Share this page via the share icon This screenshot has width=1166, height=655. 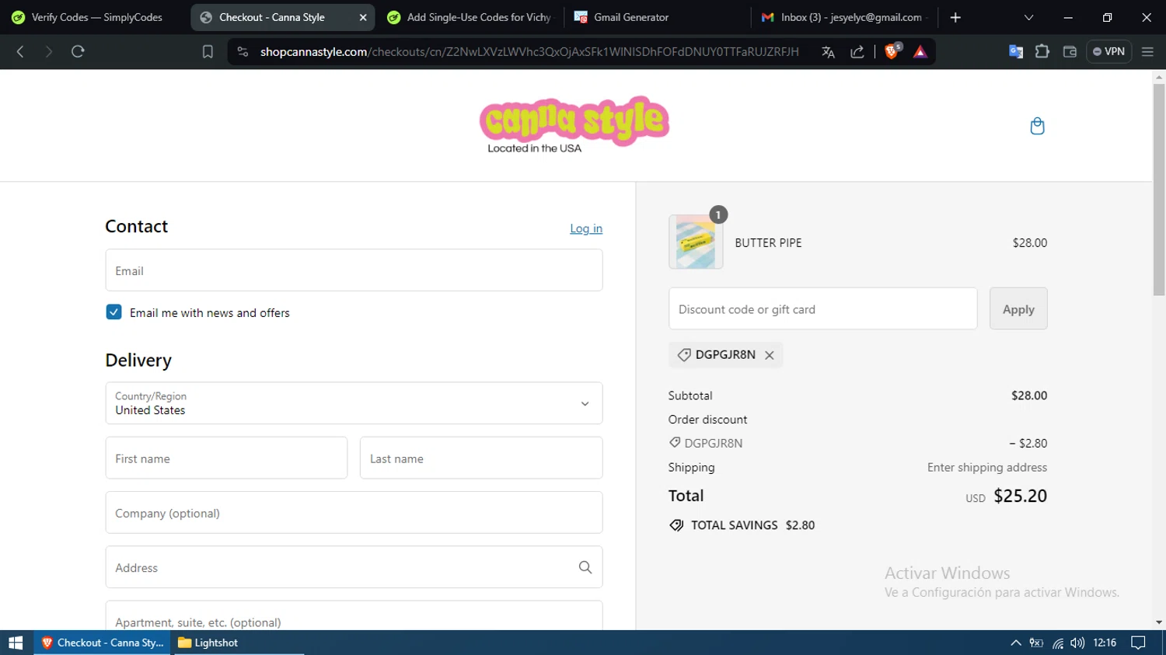[857, 52]
